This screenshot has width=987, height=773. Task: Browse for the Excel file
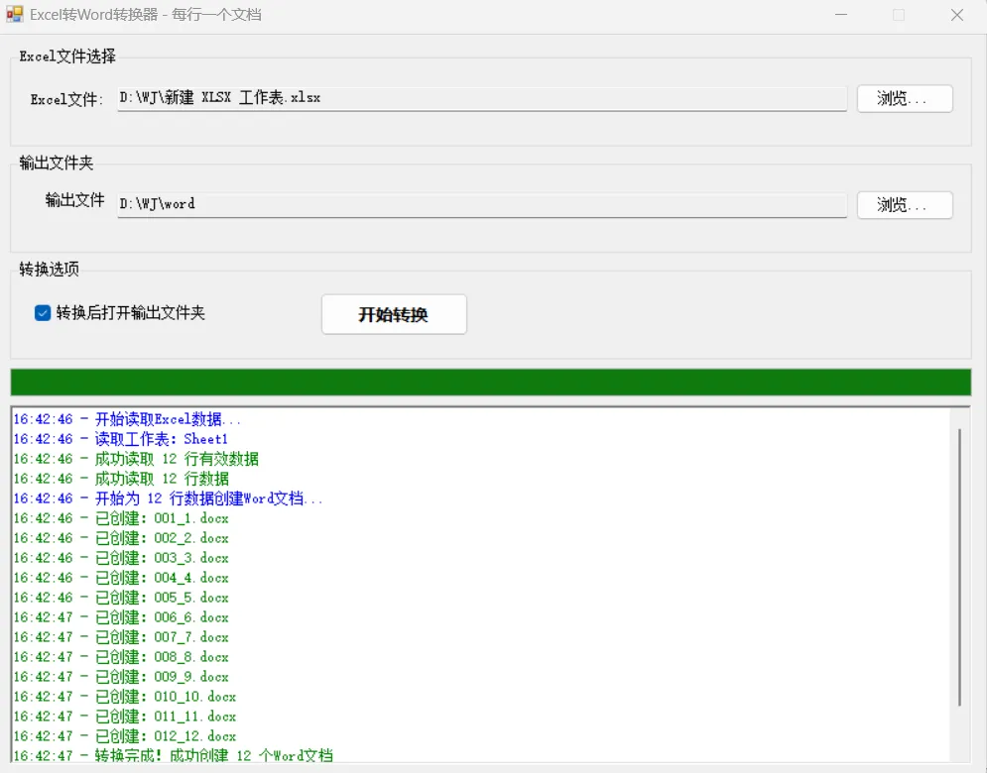click(905, 98)
